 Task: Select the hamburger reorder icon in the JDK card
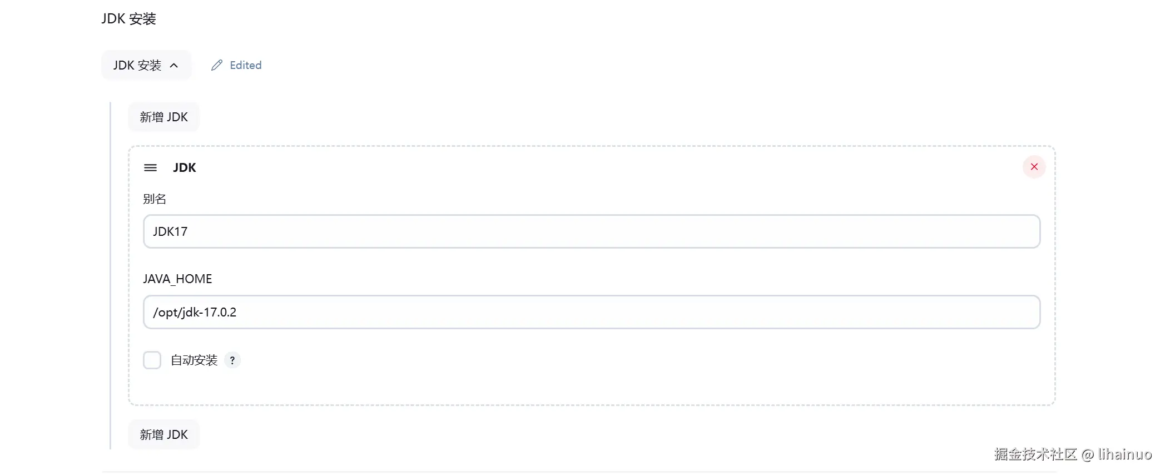[150, 167]
